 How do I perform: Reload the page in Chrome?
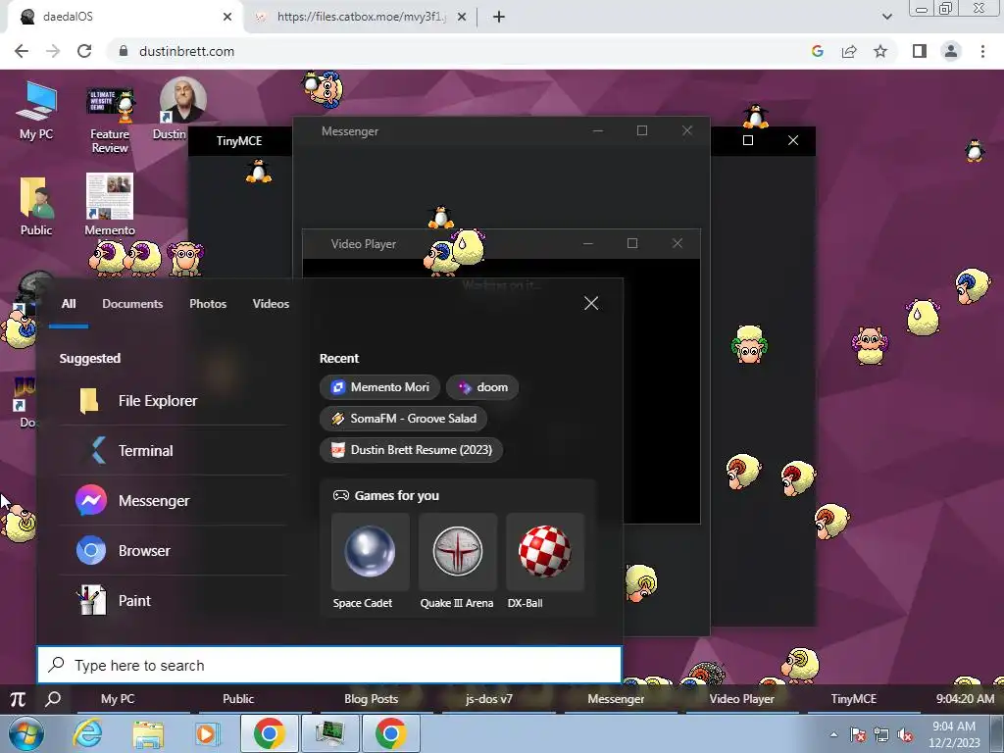84,51
